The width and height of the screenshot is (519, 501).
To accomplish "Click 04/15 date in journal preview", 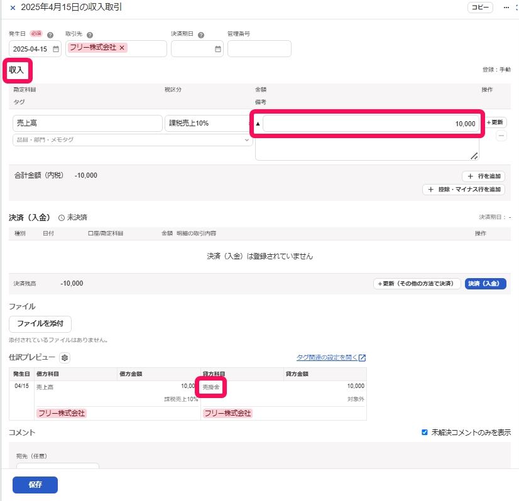I will tap(22, 386).
